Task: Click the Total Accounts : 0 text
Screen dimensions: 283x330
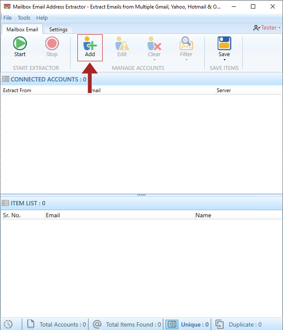Action: 63,324
